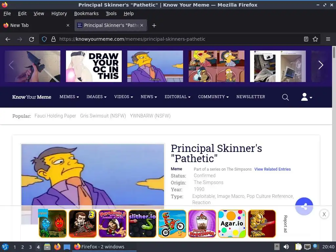Open the slither.io game icon
Viewport: 336px width, 252px height.
(x=142, y=224)
